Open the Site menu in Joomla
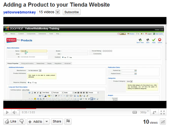Image resolution: width=169 pixels, height=127 pixels. tap(6, 34)
